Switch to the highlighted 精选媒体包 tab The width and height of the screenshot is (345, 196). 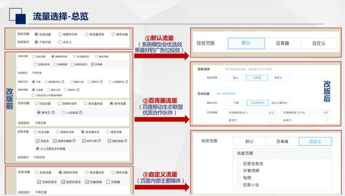[258, 103]
